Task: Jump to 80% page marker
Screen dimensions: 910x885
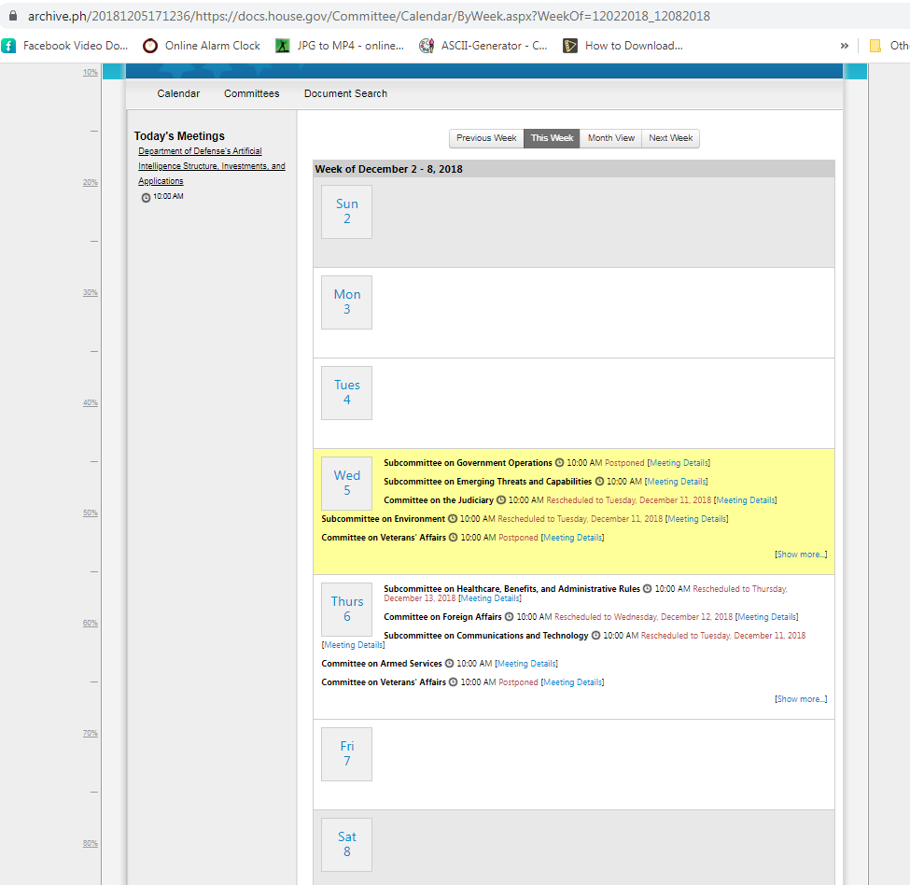Action: coord(90,843)
